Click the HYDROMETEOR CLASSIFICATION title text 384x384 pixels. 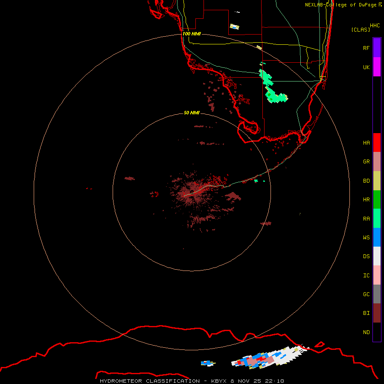[x=150, y=381]
